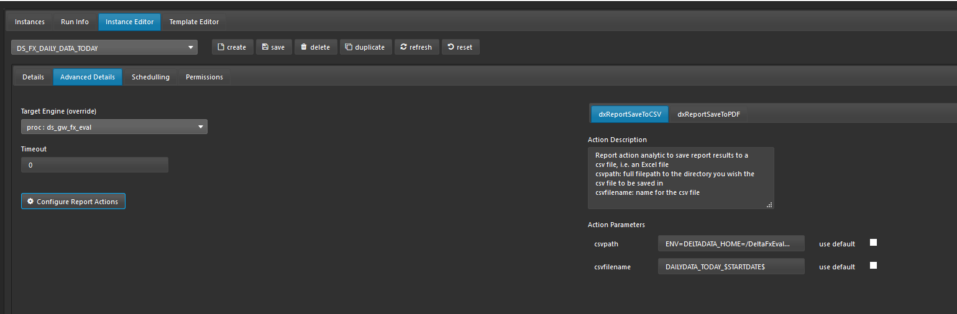Screen dimensions: 957x314
Task: Click the csvpath parameter label
Action: 606,244
